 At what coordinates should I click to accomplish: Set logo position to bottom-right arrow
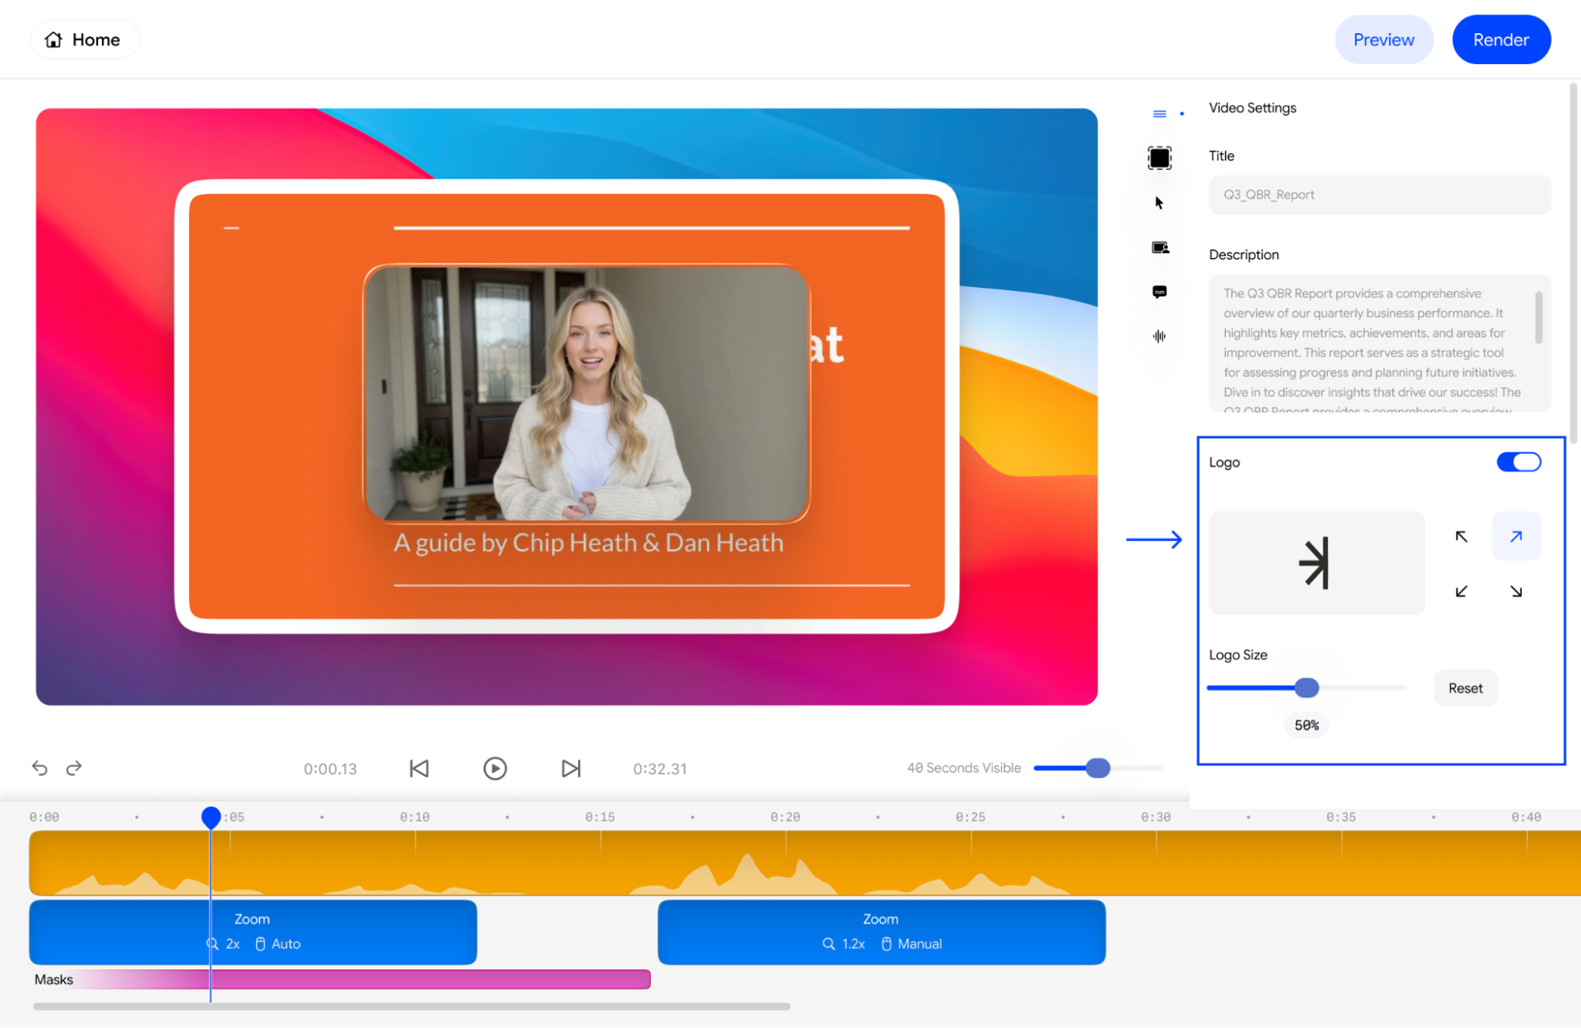coord(1515,591)
